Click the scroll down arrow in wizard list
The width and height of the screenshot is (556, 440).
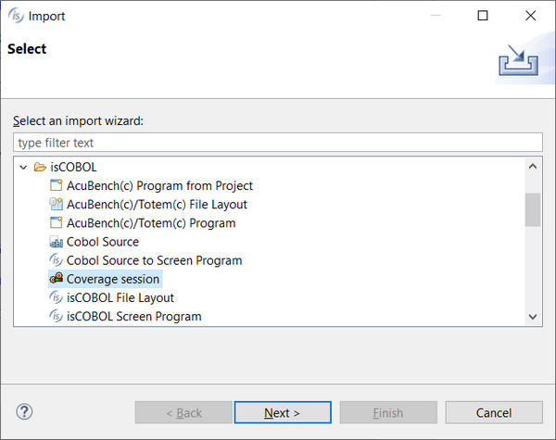click(533, 317)
